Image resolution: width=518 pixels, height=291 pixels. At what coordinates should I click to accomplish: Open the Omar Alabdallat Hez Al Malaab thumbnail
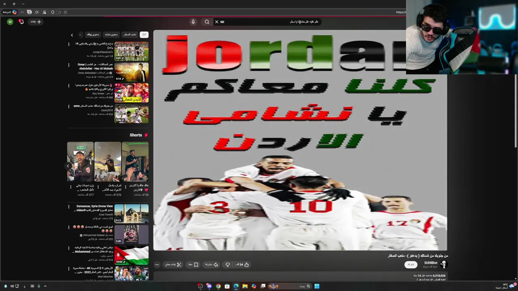pos(132,72)
